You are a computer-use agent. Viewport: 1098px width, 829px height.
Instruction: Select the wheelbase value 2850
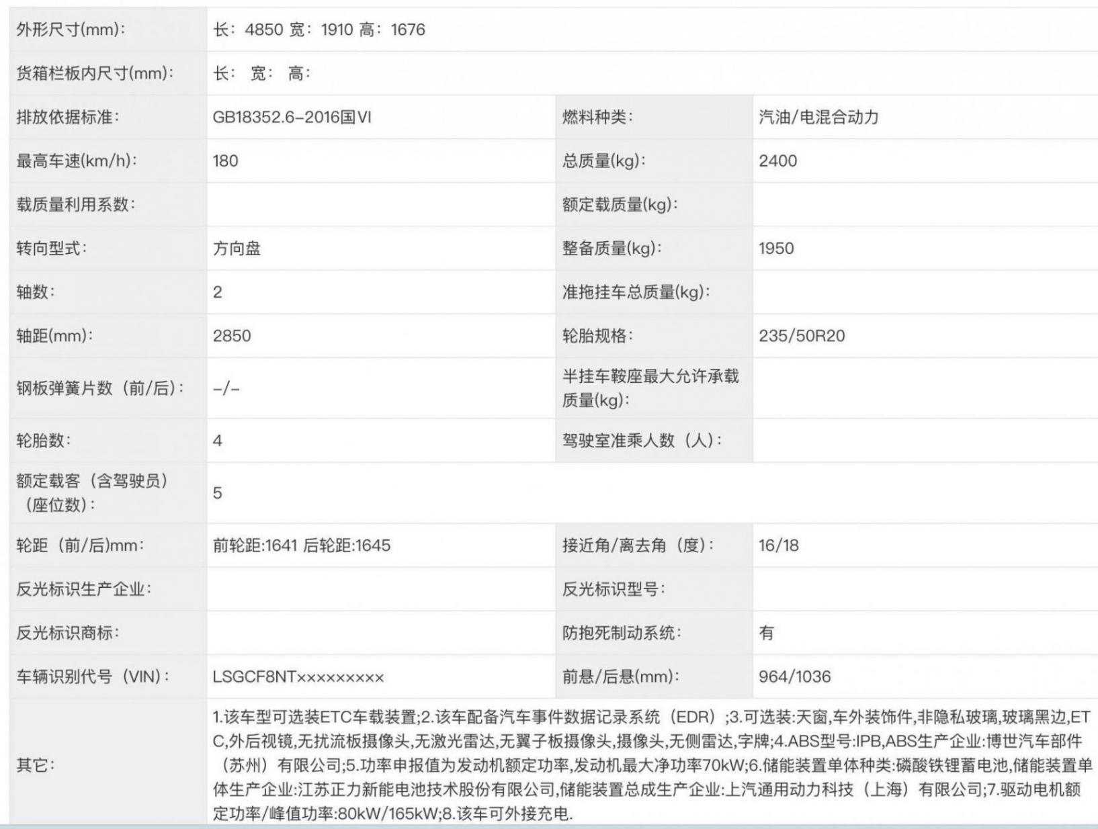232,336
